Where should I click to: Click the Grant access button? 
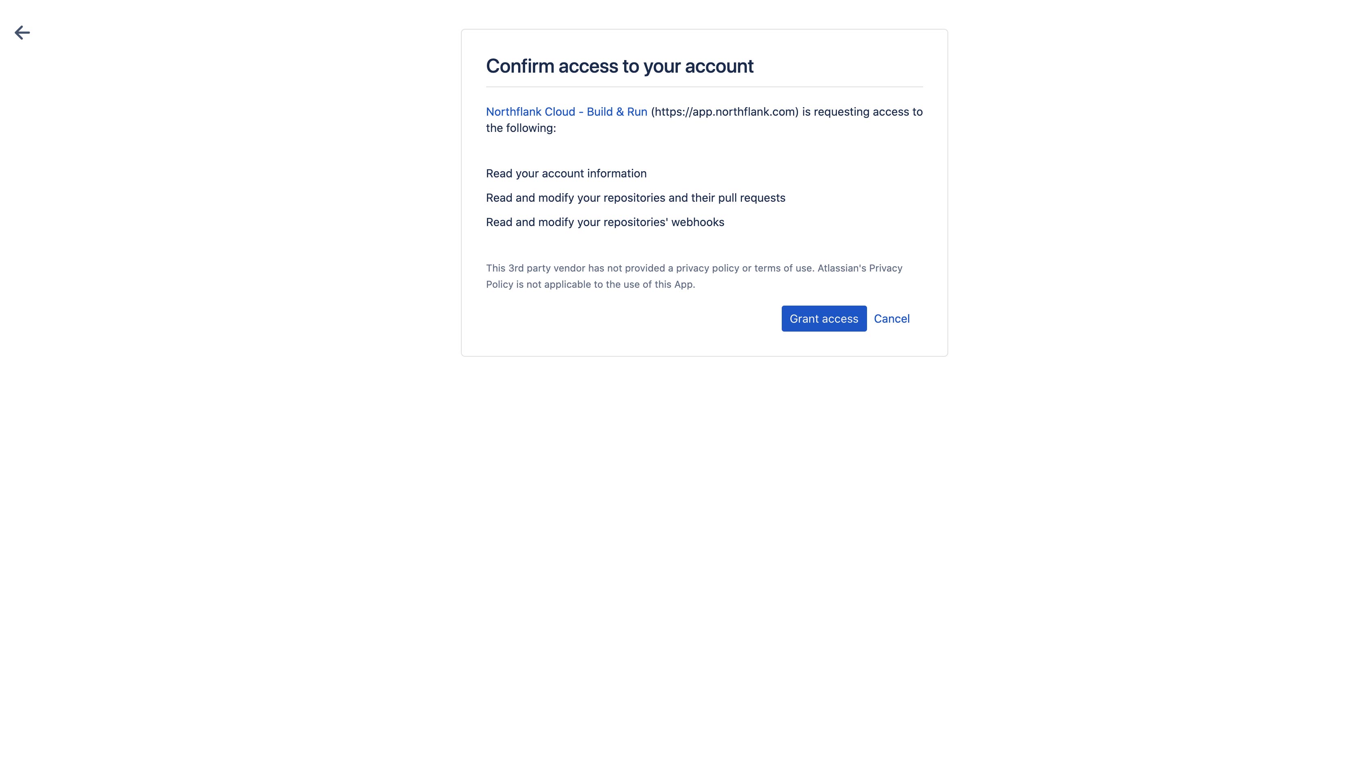tap(824, 319)
